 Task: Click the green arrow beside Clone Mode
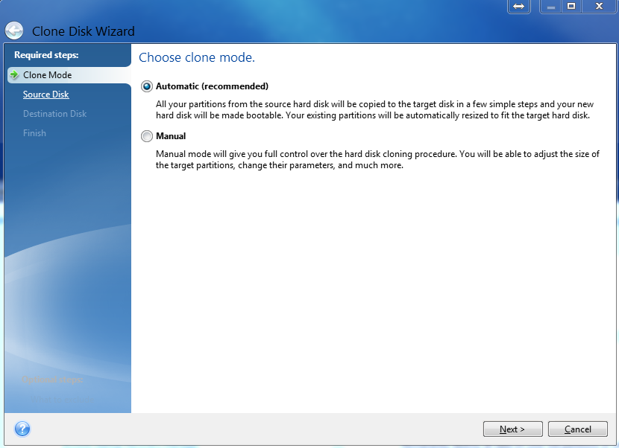[x=13, y=74]
